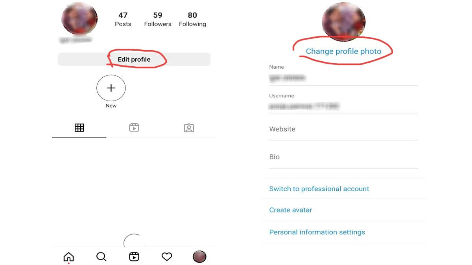Open profile via bottom bar avatar
472x265 pixels.
(199, 257)
